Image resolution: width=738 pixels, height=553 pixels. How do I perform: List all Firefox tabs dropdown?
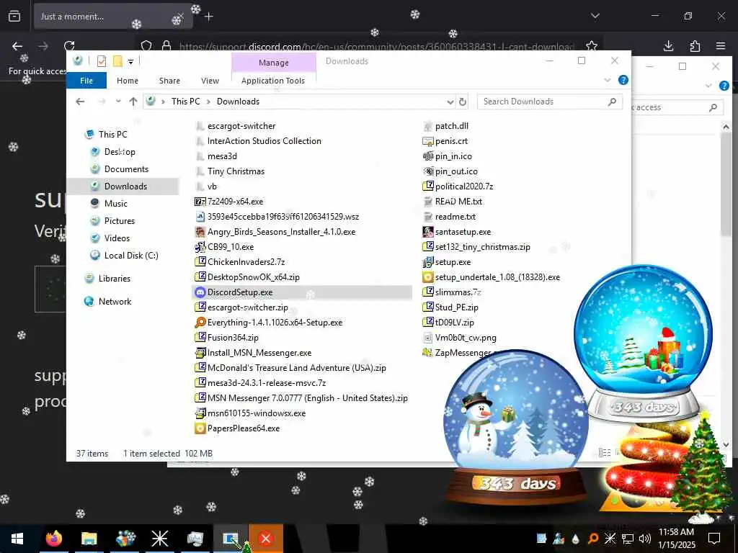[595, 16]
